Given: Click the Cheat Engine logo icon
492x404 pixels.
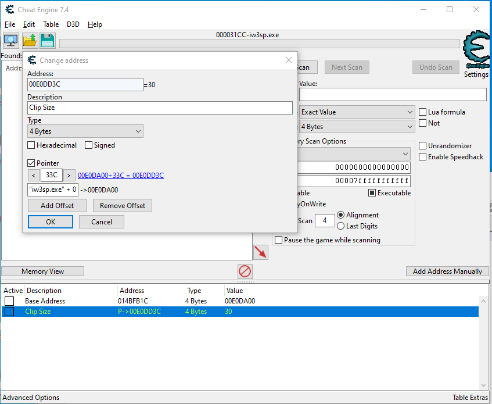Looking at the screenshot, I should 476,49.
